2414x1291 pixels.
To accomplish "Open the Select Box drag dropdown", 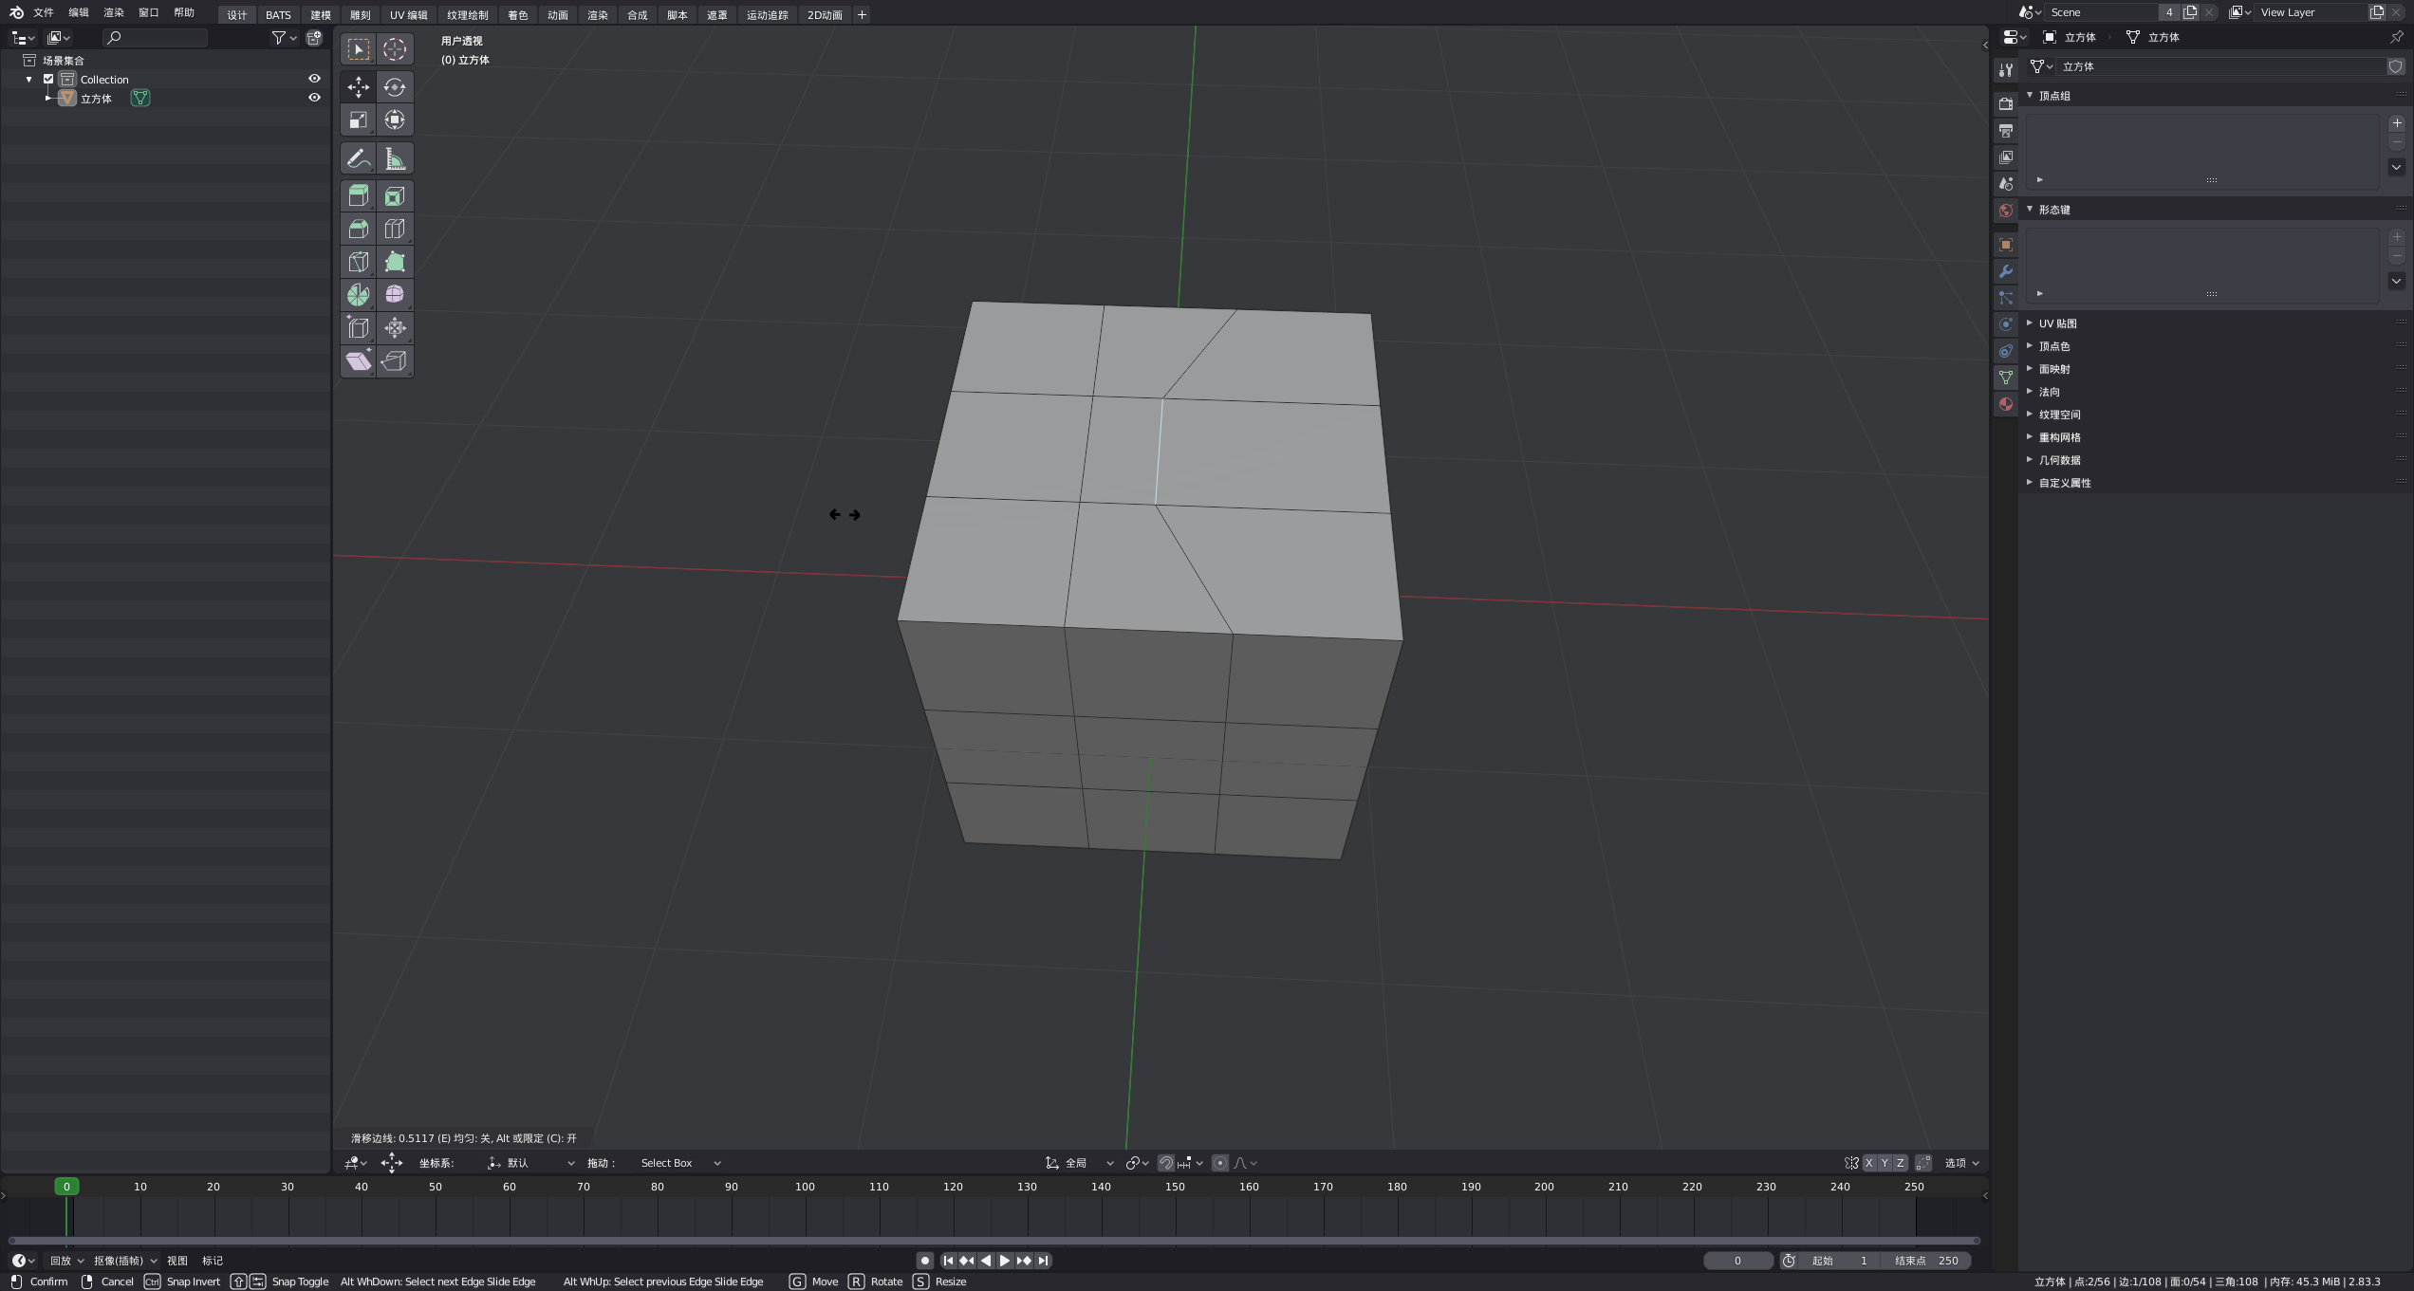I will [679, 1163].
